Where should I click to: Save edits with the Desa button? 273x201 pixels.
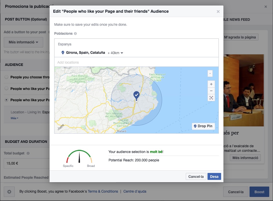[214, 176]
